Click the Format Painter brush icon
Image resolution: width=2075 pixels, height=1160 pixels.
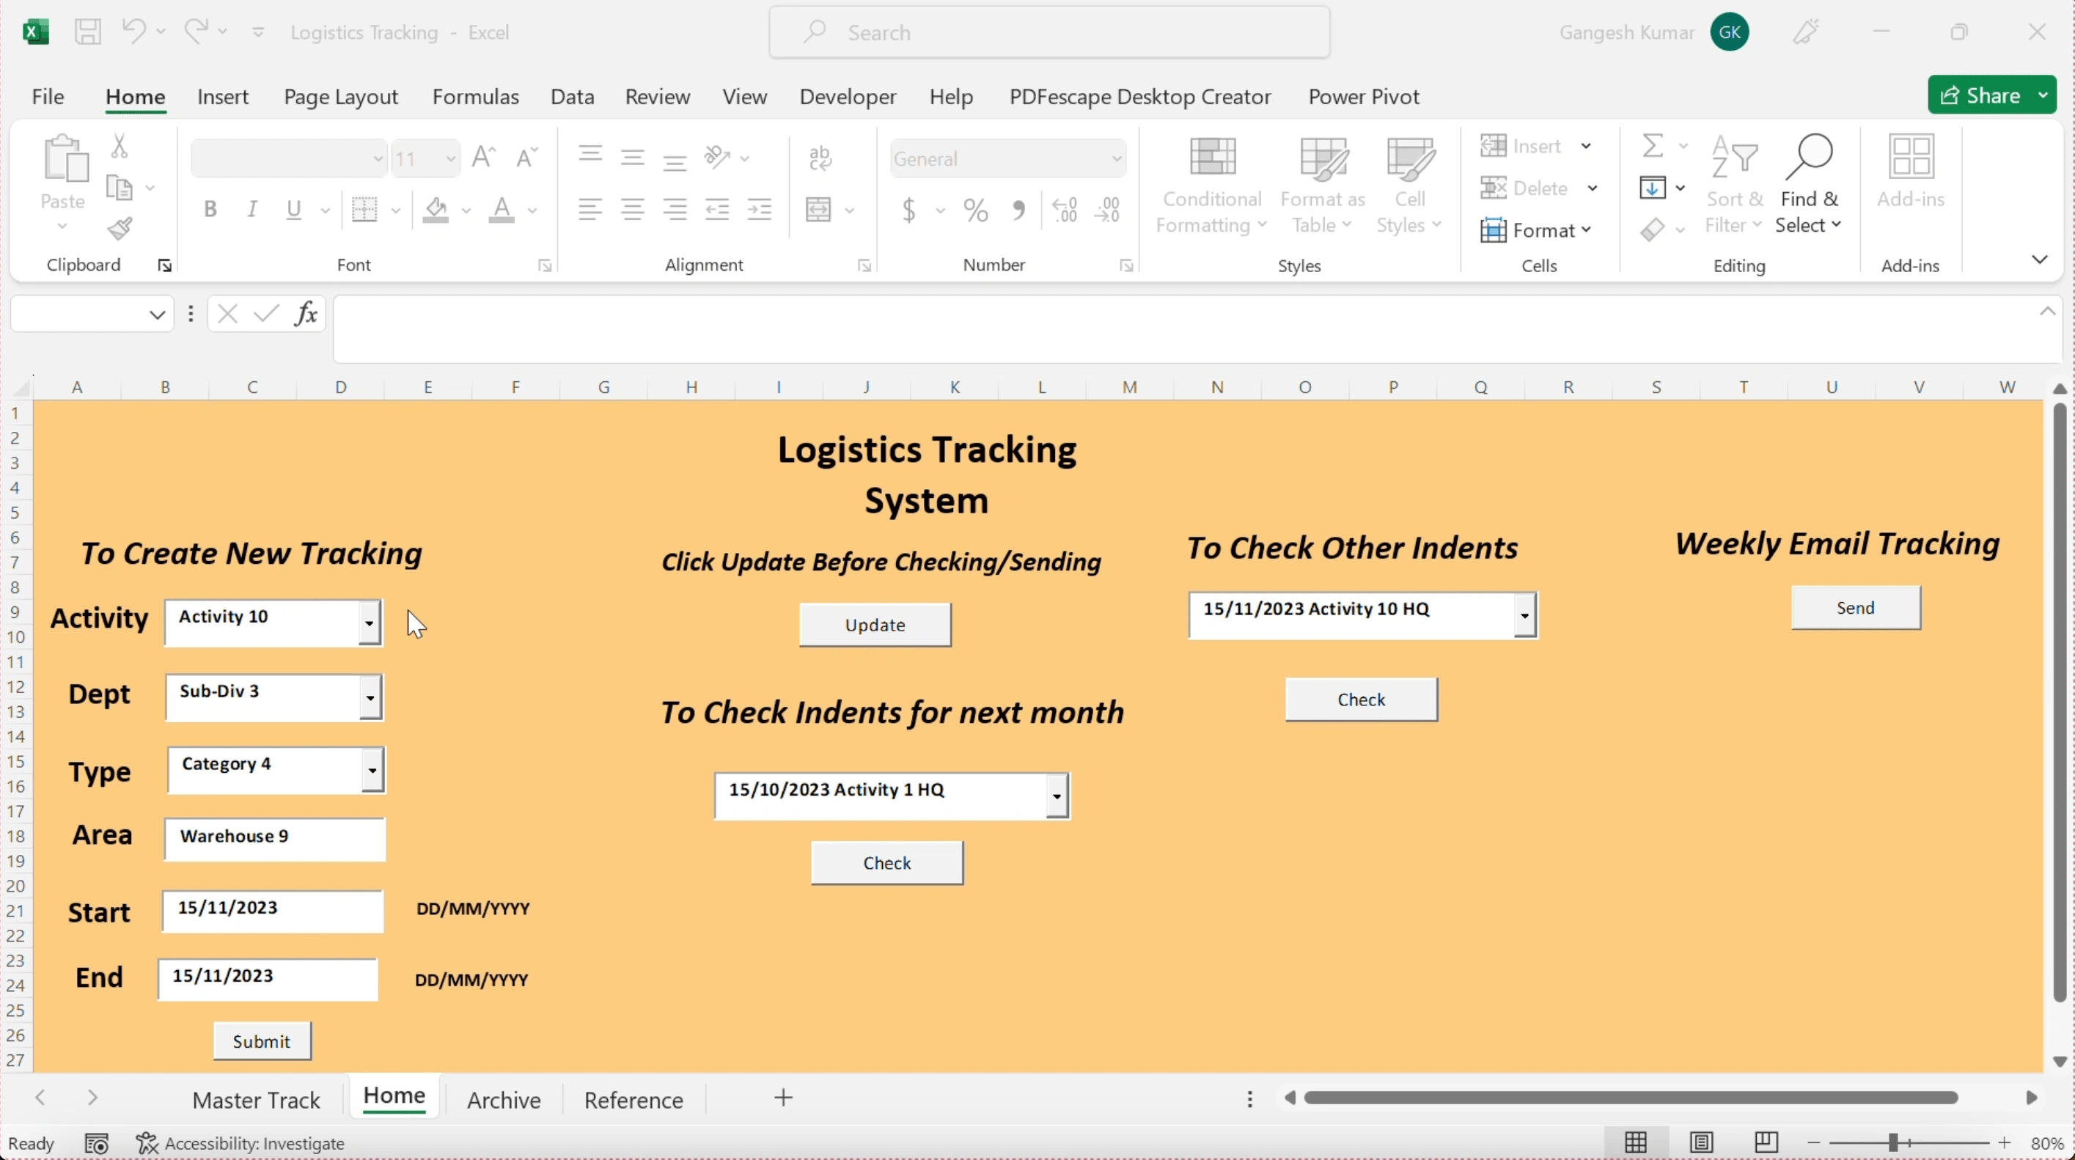[120, 230]
